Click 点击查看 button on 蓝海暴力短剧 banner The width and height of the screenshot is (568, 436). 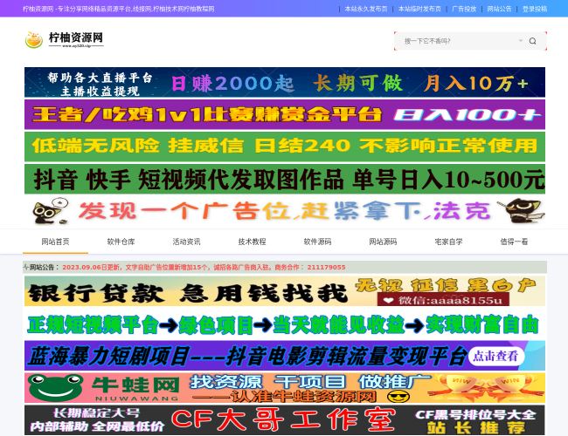click(495, 356)
